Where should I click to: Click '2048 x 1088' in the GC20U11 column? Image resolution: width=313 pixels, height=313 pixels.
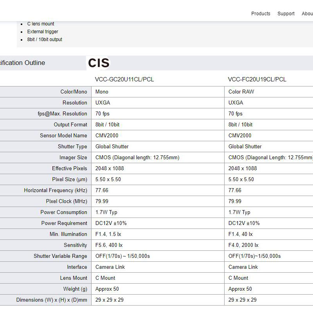click(110, 169)
